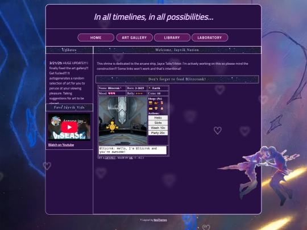Open the GIFYPET link below the pet

point(110,158)
